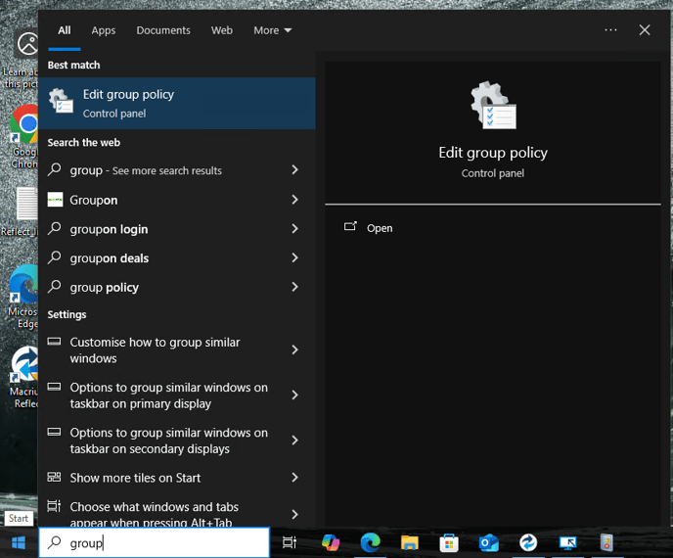This screenshot has height=558, width=673.
Task: Expand arrow for 'group' web search
Action: point(294,169)
